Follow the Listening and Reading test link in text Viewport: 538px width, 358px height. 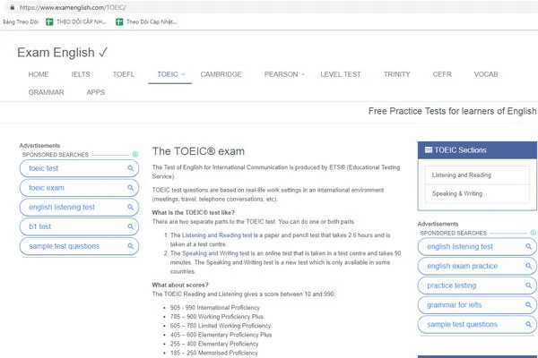point(217,235)
